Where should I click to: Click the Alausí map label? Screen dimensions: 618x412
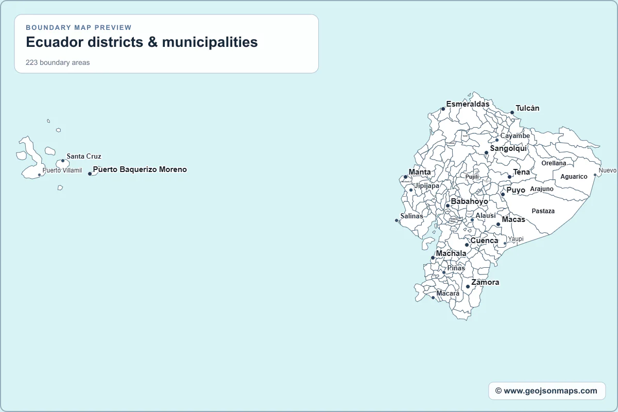tap(486, 216)
